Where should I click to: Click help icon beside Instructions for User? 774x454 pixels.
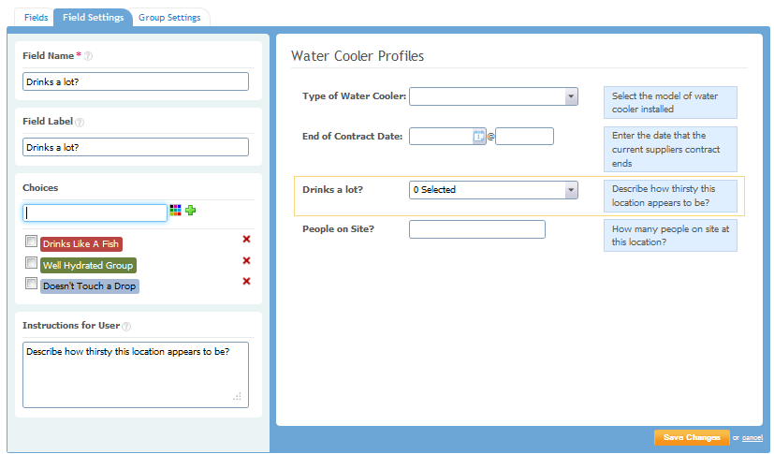pos(126,327)
